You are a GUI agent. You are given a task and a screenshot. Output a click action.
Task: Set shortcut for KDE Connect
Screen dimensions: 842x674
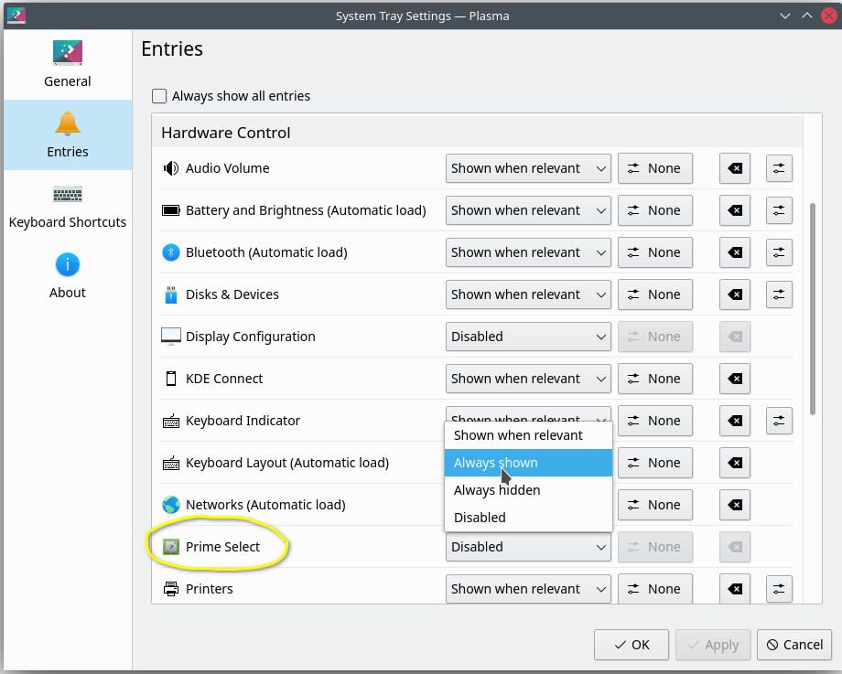click(x=655, y=379)
